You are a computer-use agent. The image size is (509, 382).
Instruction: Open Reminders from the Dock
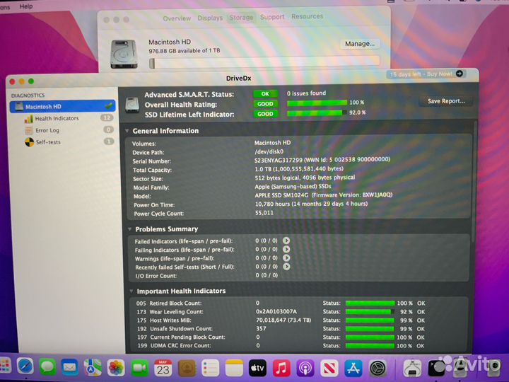point(211,369)
